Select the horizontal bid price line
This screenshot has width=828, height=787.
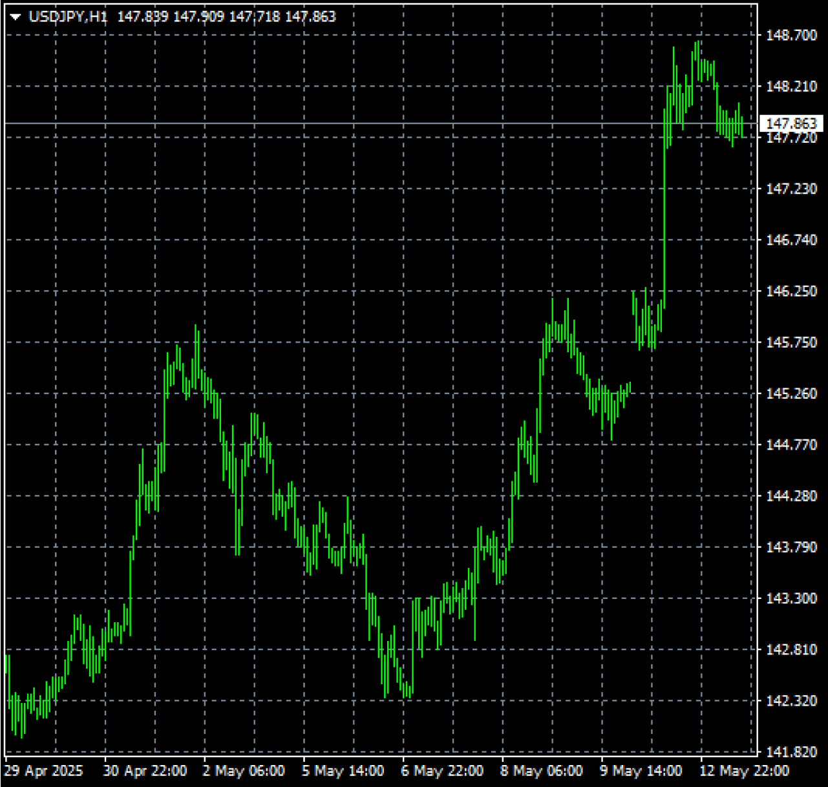[x=388, y=123]
